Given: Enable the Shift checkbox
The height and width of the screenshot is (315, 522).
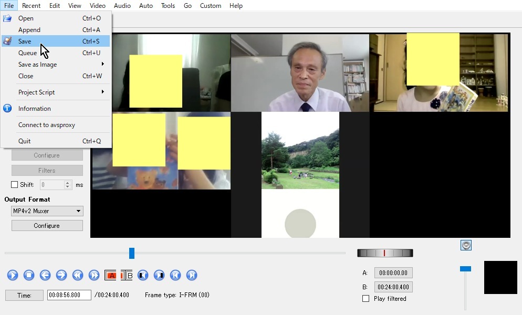Looking at the screenshot, I should [14, 184].
